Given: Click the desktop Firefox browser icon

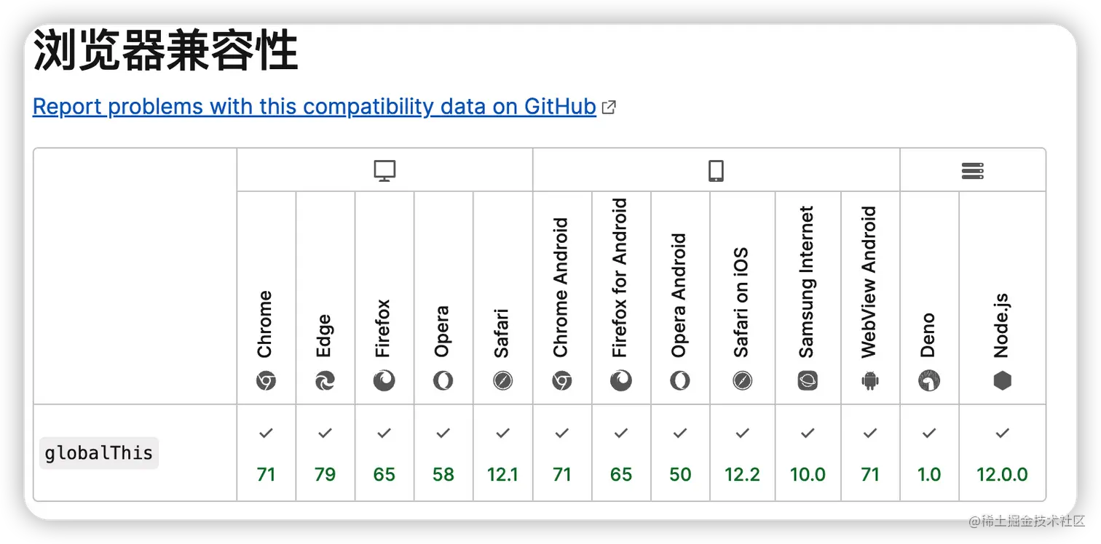Looking at the screenshot, I should [x=384, y=380].
